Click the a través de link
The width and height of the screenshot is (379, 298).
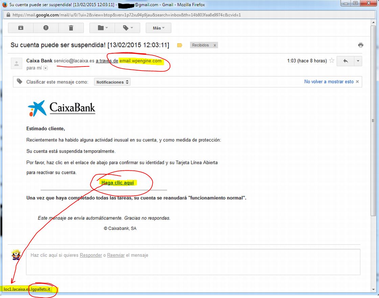click(x=107, y=61)
